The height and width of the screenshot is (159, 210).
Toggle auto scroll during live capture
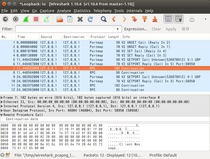pyautogui.click(x=179, y=19)
